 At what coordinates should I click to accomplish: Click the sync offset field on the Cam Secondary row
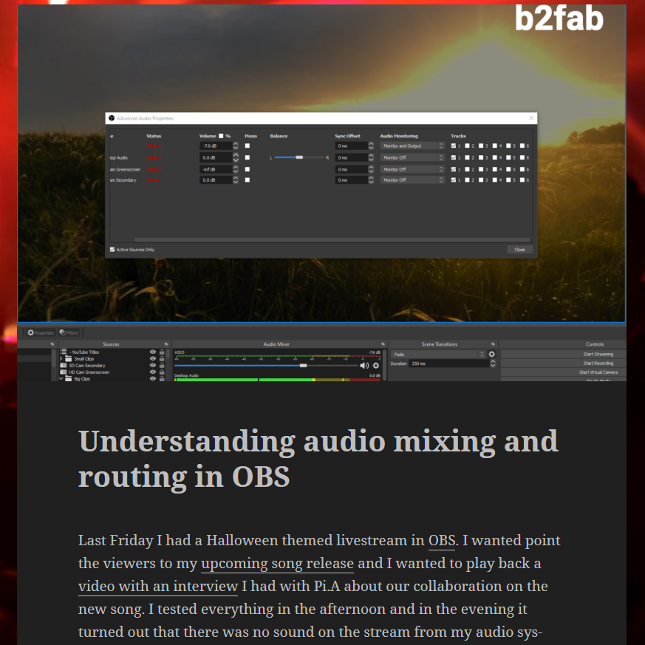(351, 180)
